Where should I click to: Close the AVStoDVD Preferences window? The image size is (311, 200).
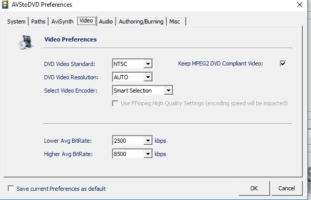pyautogui.click(x=300, y=5)
